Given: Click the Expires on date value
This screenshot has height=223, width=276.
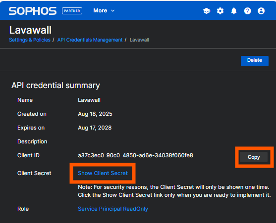Looking at the screenshot, I should (95, 128).
